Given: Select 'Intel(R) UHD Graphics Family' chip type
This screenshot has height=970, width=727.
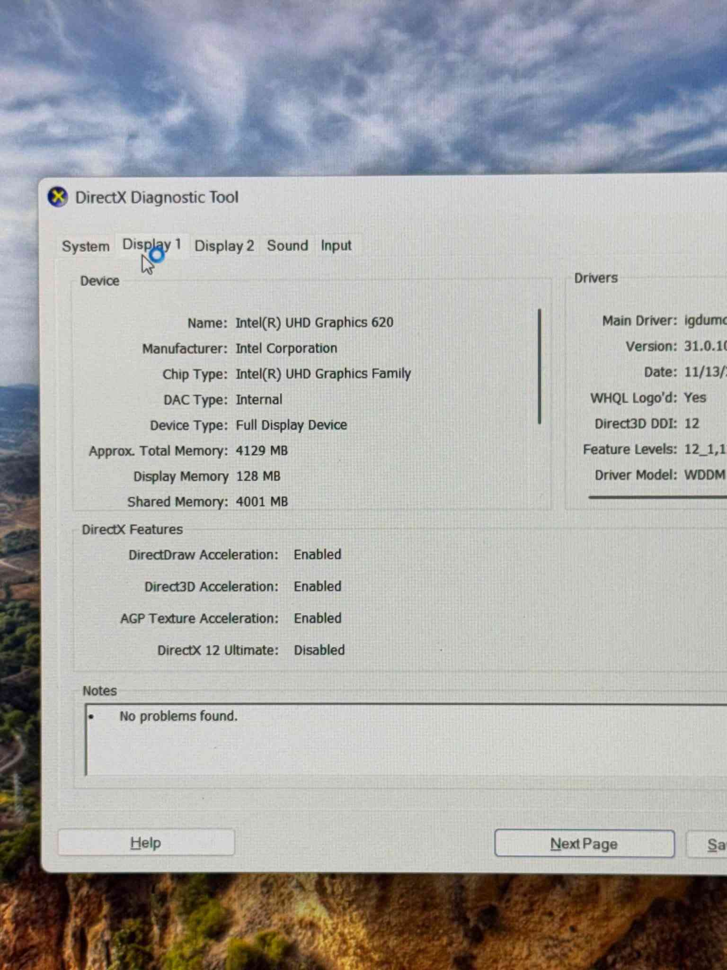Looking at the screenshot, I should [x=323, y=374].
